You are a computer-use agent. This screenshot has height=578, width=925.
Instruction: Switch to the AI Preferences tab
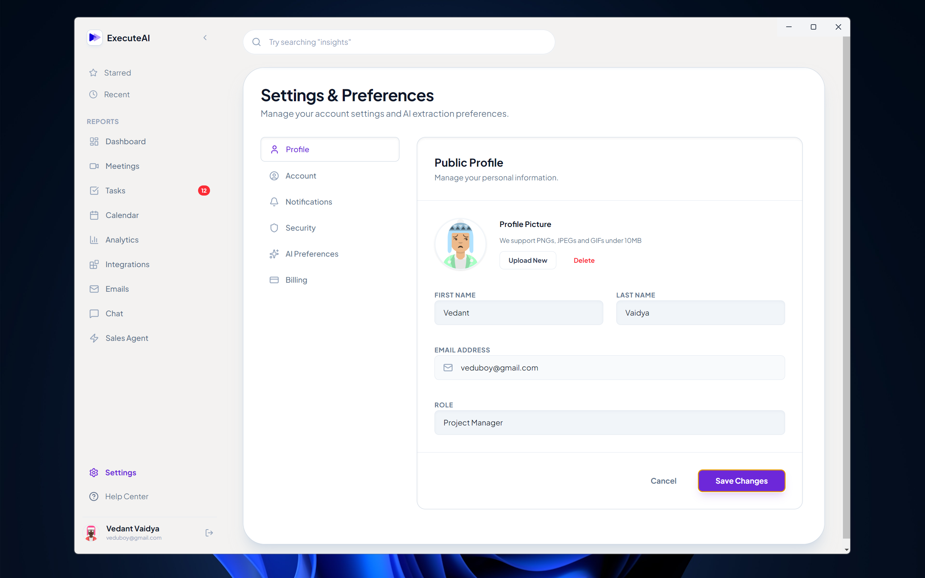pyautogui.click(x=311, y=254)
